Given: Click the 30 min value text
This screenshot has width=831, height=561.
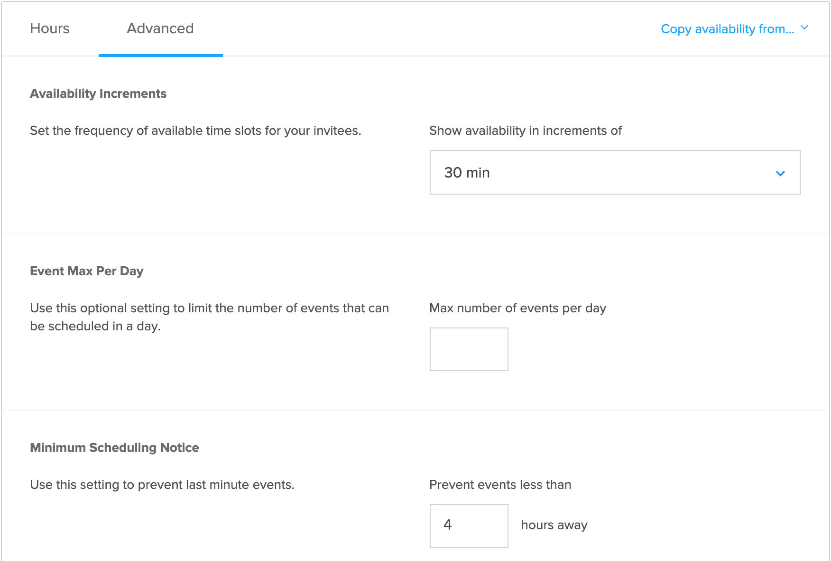Looking at the screenshot, I should 467,173.
